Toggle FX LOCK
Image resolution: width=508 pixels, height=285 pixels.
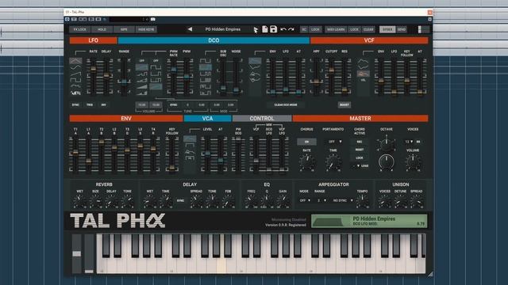79,29
